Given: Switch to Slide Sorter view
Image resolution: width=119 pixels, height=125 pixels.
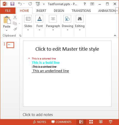Looking at the screenshot, I should pyautogui.click(x=91, y=122).
